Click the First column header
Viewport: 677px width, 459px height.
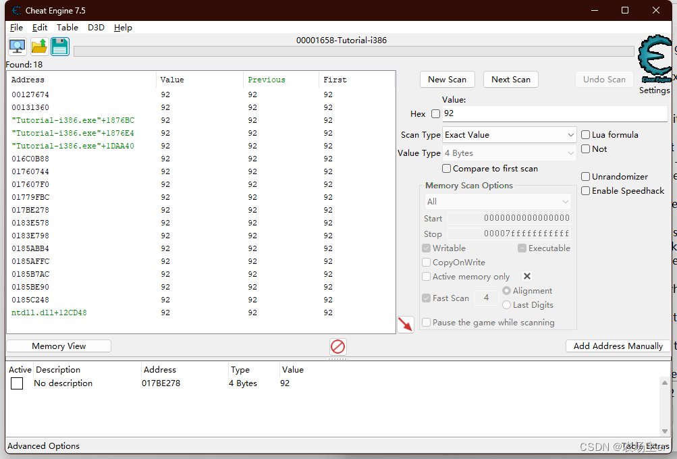pos(356,80)
